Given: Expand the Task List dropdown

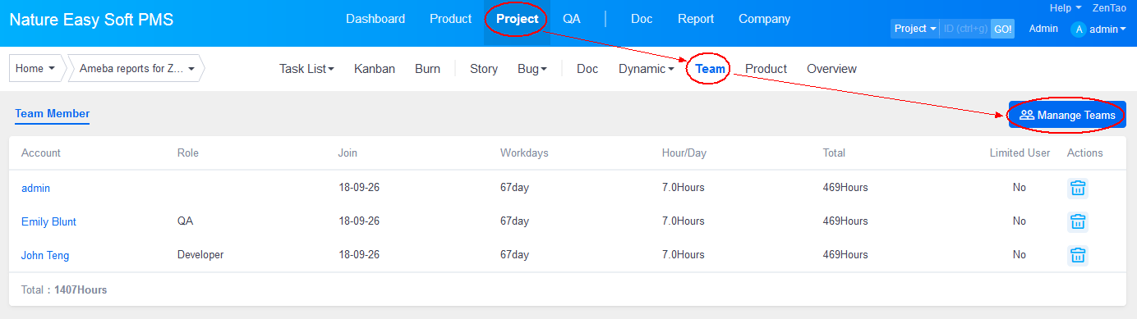Looking at the screenshot, I should tap(306, 69).
